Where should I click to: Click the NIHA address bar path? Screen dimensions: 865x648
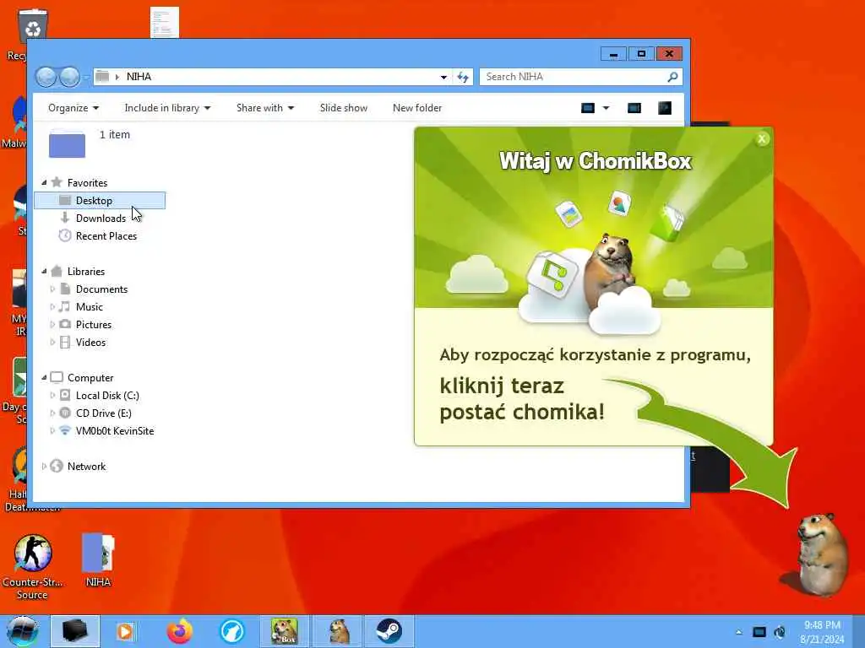tap(139, 77)
